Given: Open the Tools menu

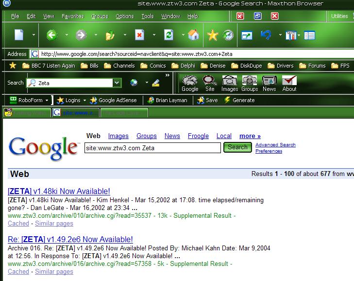Looking at the screenshot, I should click(148, 16).
